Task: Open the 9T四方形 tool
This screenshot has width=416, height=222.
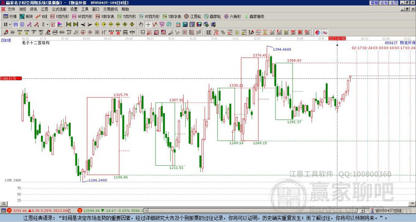Action: pos(149,16)
